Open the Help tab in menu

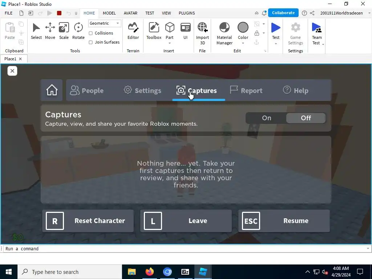point(296,90)
